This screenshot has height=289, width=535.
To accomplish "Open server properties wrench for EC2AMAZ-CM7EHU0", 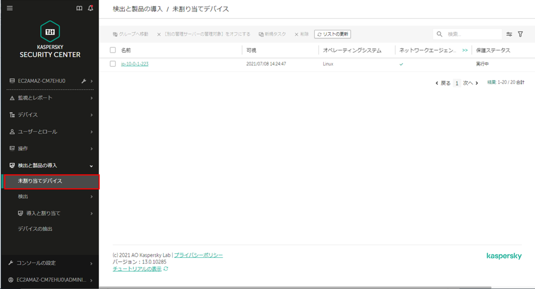I will tap(84, 81).
